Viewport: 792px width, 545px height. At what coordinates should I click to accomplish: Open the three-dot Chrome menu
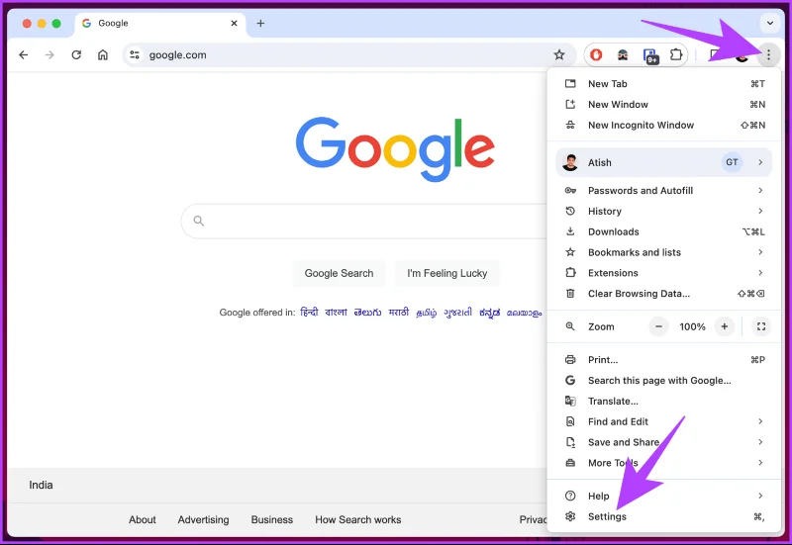click(768, 54)
